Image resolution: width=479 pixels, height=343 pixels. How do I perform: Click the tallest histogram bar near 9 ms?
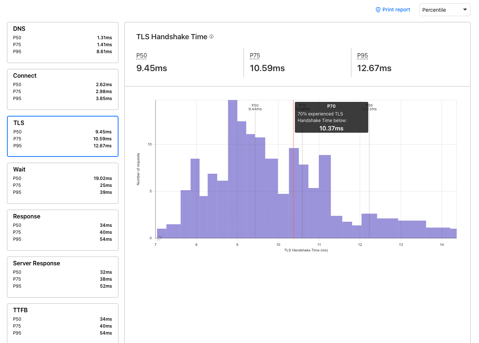tap(233, 169)
